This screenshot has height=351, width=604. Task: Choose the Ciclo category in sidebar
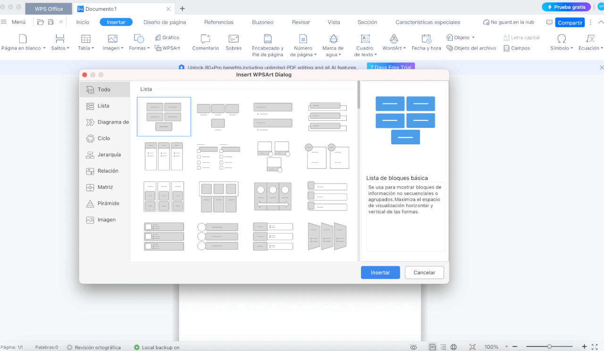click(104, 138)
